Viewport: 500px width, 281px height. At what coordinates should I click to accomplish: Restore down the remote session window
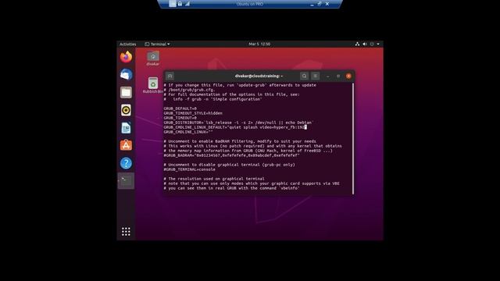pyautogui.click(x=320, y=4)
